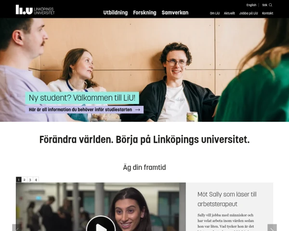
Task: Go to next carousel slide arrow
Action: pos(272,228)
